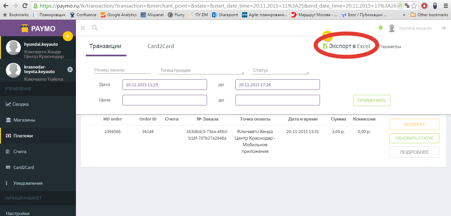
Task: Open the Sharepoint bookmark
Action: click(225, 15)
